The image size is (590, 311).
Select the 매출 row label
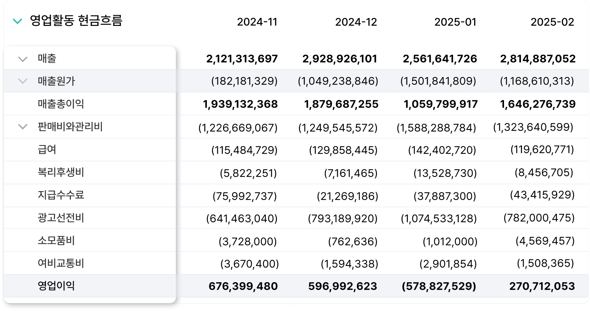point(47,58)
